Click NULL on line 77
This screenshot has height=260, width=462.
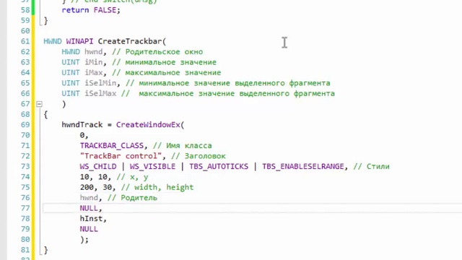click(89, 208)
